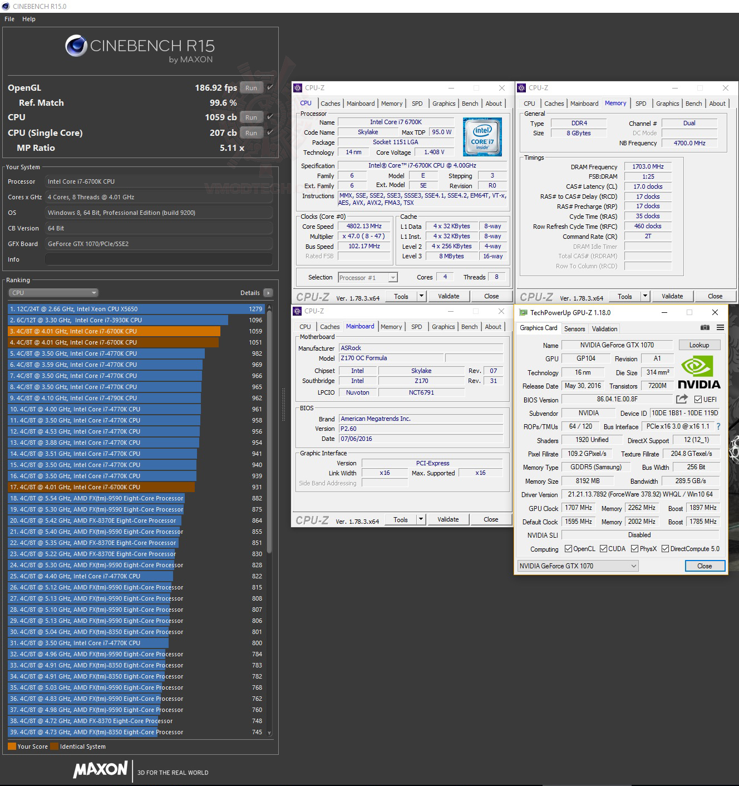Viewport: 739px width, 786px height.
Task: Click the Intel Core i7 logo in CPU-Z
Action: pyautogui.click(x=482, y=136)
